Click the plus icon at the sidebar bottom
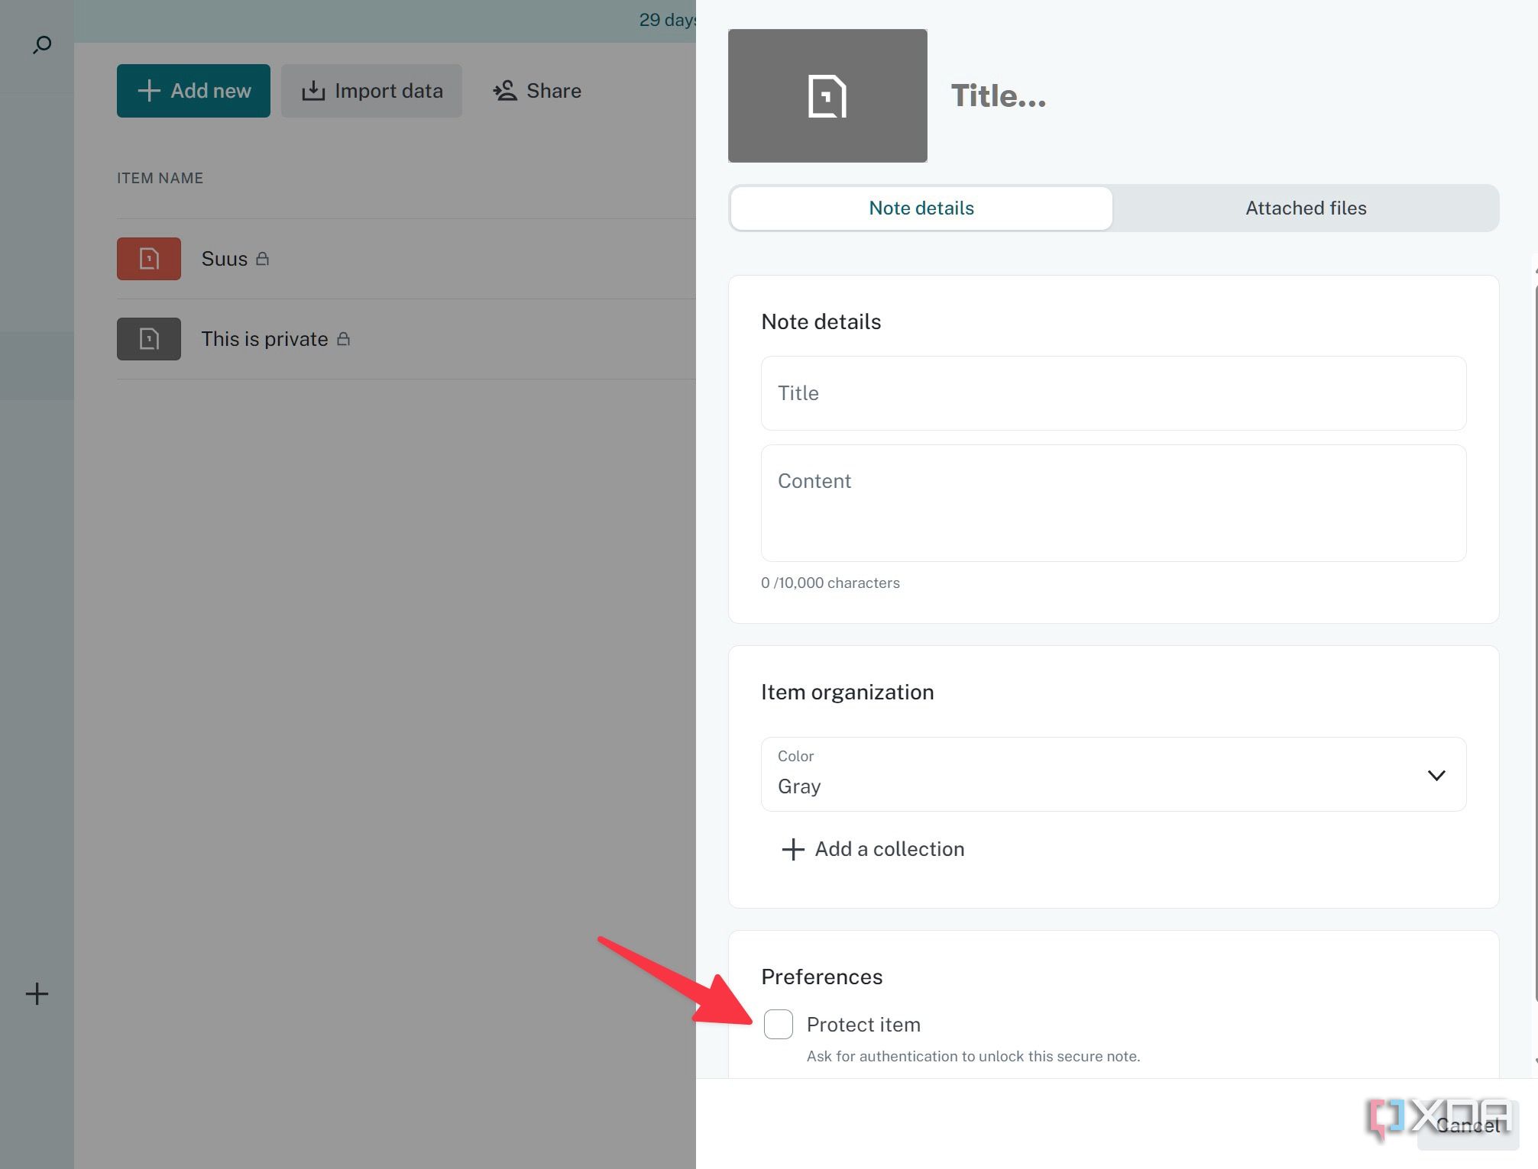The width and height of the screenshot is (1538, 1169). pos(36,993)
